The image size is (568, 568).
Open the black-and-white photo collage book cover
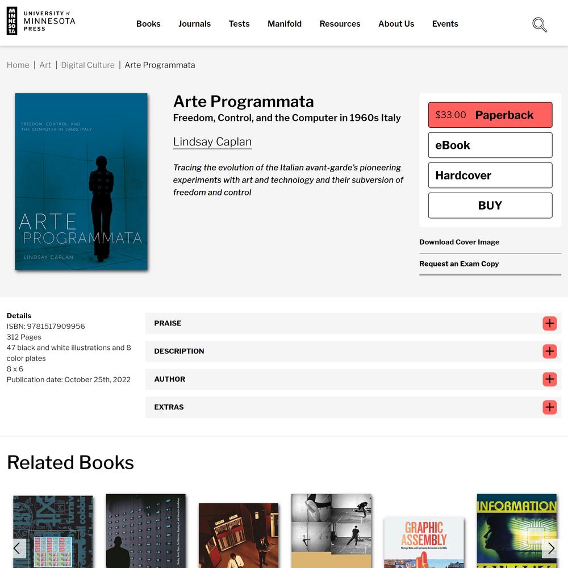331,531
